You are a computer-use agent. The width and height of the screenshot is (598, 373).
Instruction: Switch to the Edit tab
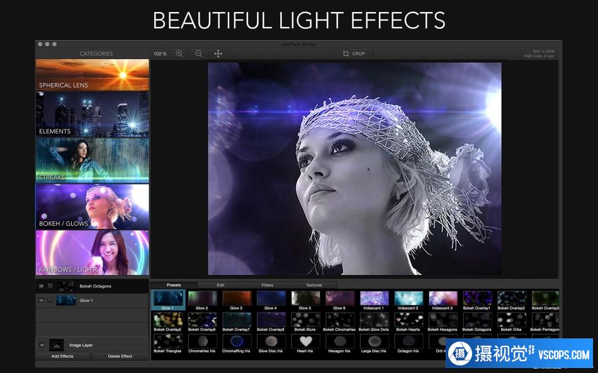pyautogui.click(x=220, y=285)
